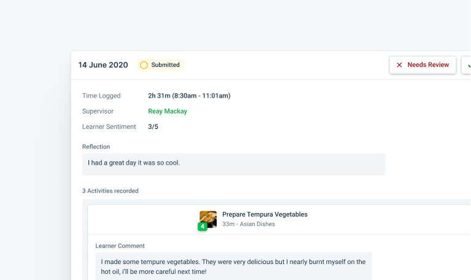Click the 3/5 learner sentiment rating

[x=154, y=126]
